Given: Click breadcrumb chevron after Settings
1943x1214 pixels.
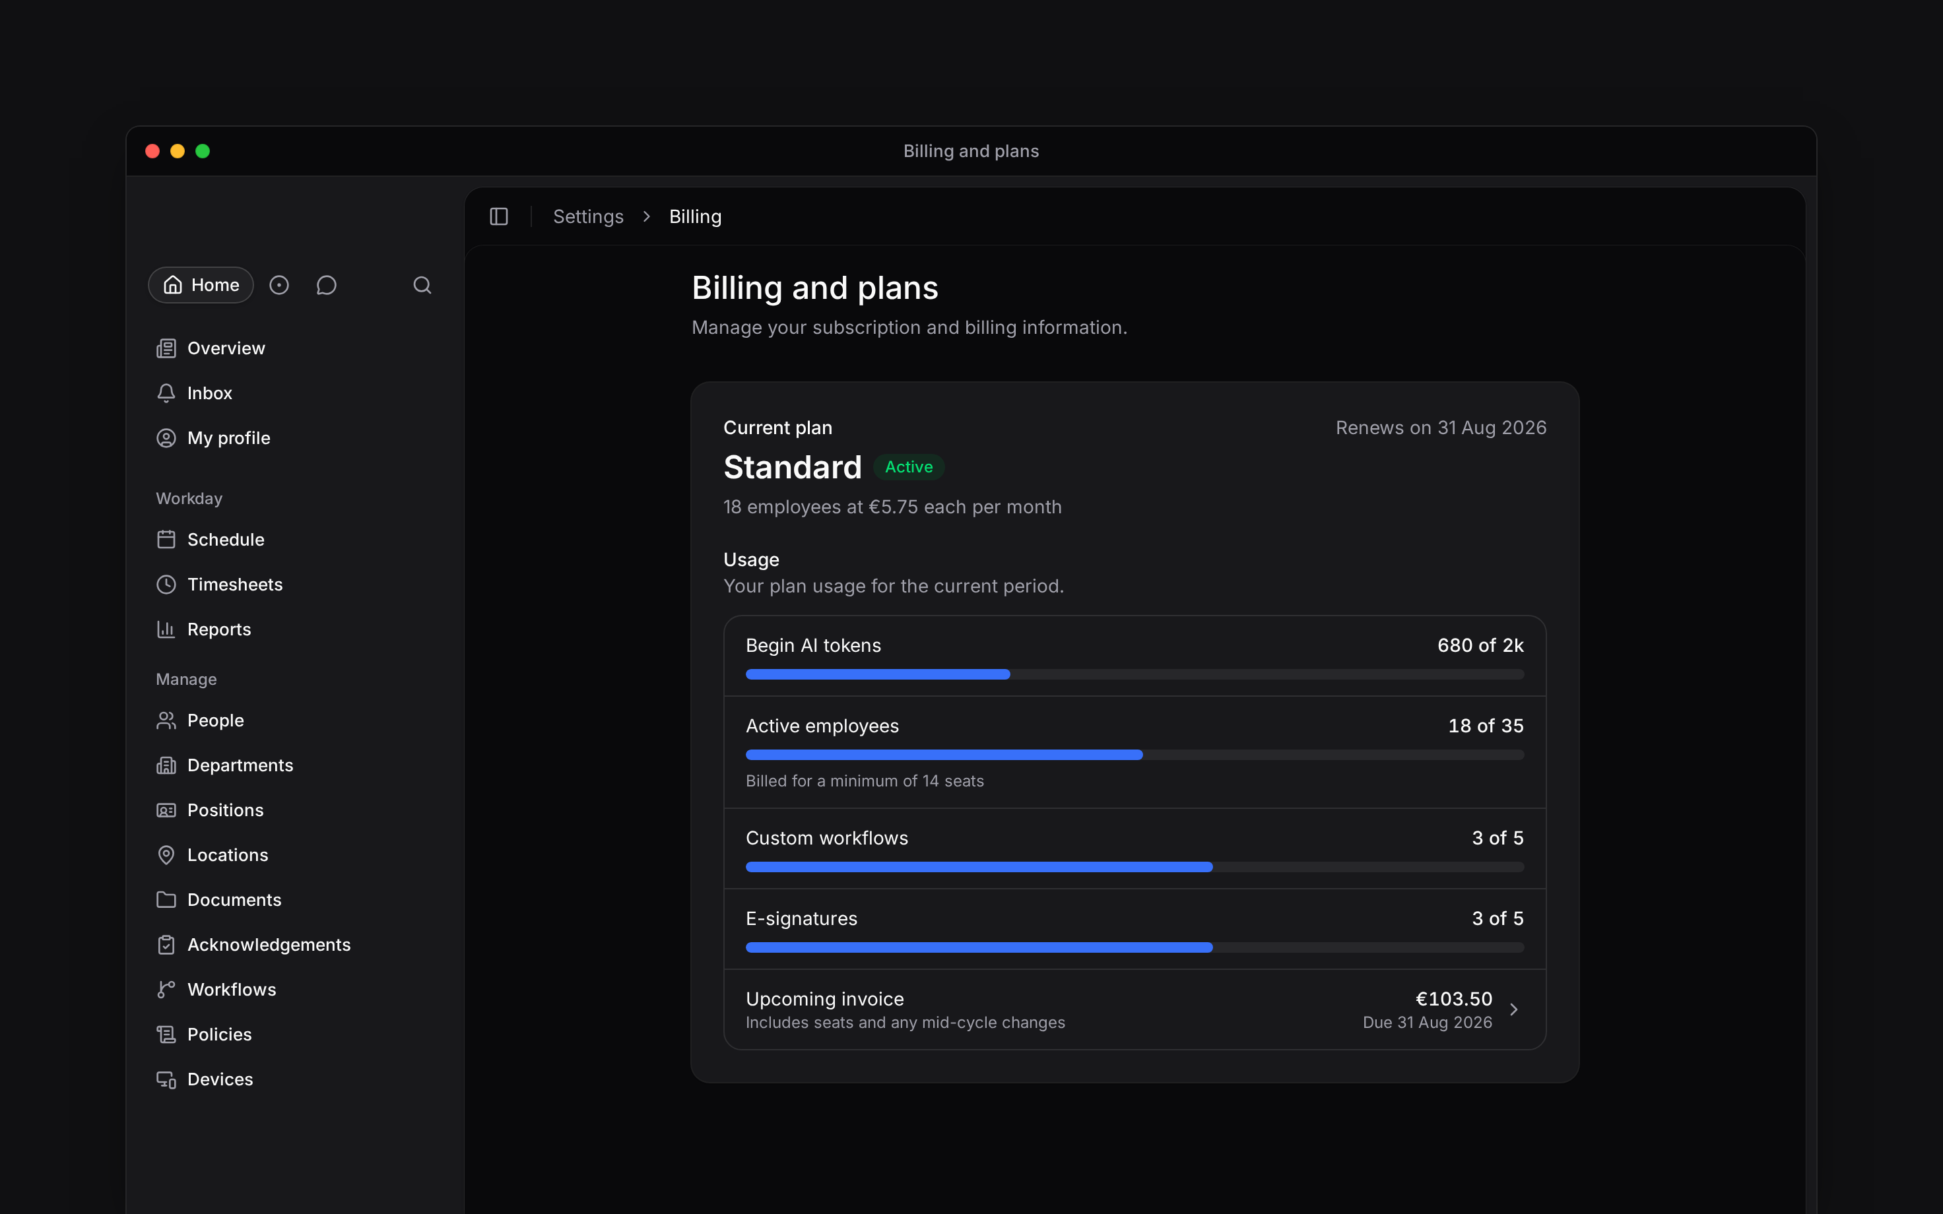Looking at the screenshot, I should (x=646, y=217).
